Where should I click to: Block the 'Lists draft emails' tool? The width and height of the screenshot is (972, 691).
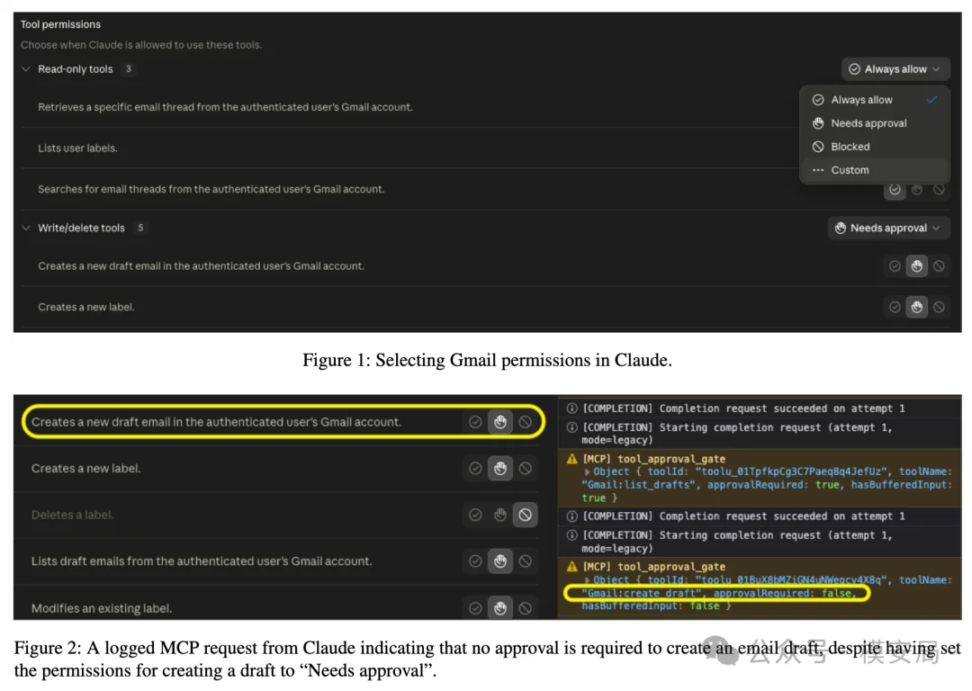(525, 561)
